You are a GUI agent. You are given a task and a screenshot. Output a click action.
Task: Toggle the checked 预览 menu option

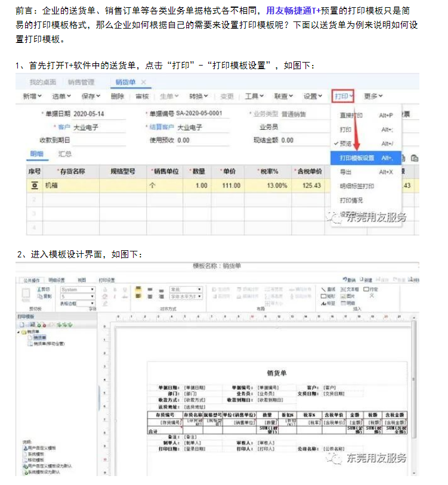tap(366, 144)
